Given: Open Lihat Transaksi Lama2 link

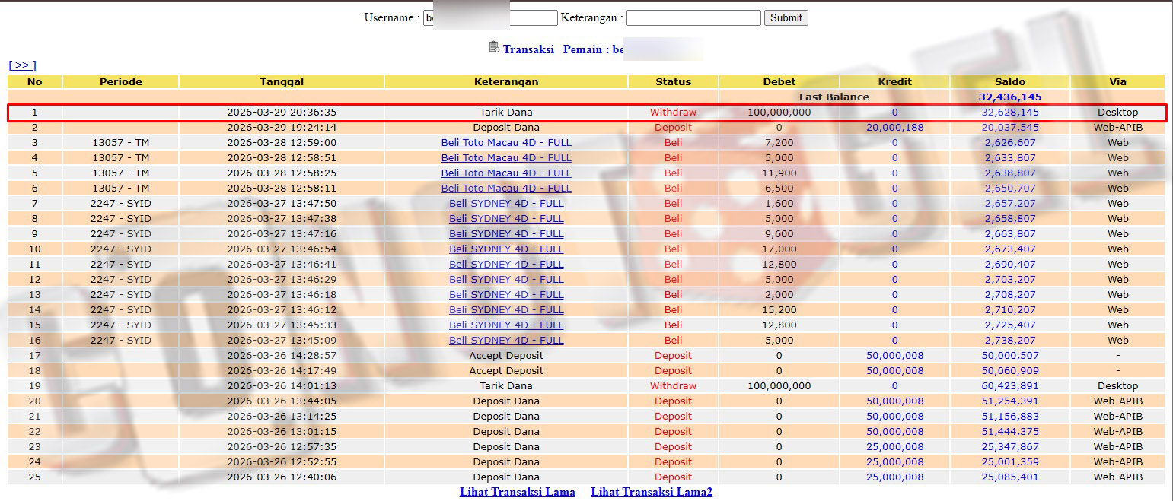Looking at the screenshot, I should pyautogui.click(x=652, y=492).
